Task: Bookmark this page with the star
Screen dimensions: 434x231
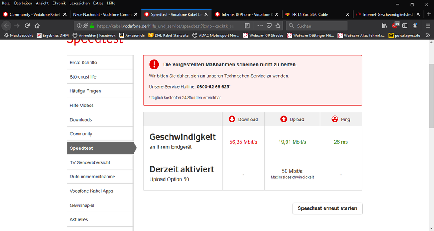Action: click(278, 26)
